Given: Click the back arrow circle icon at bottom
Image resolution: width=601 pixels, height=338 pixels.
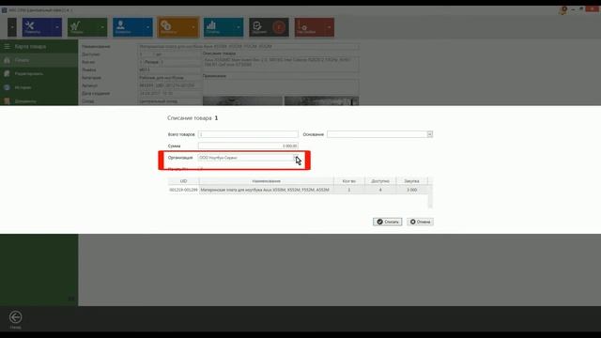Looking at the screenshot, I should [x=15, y=317].
